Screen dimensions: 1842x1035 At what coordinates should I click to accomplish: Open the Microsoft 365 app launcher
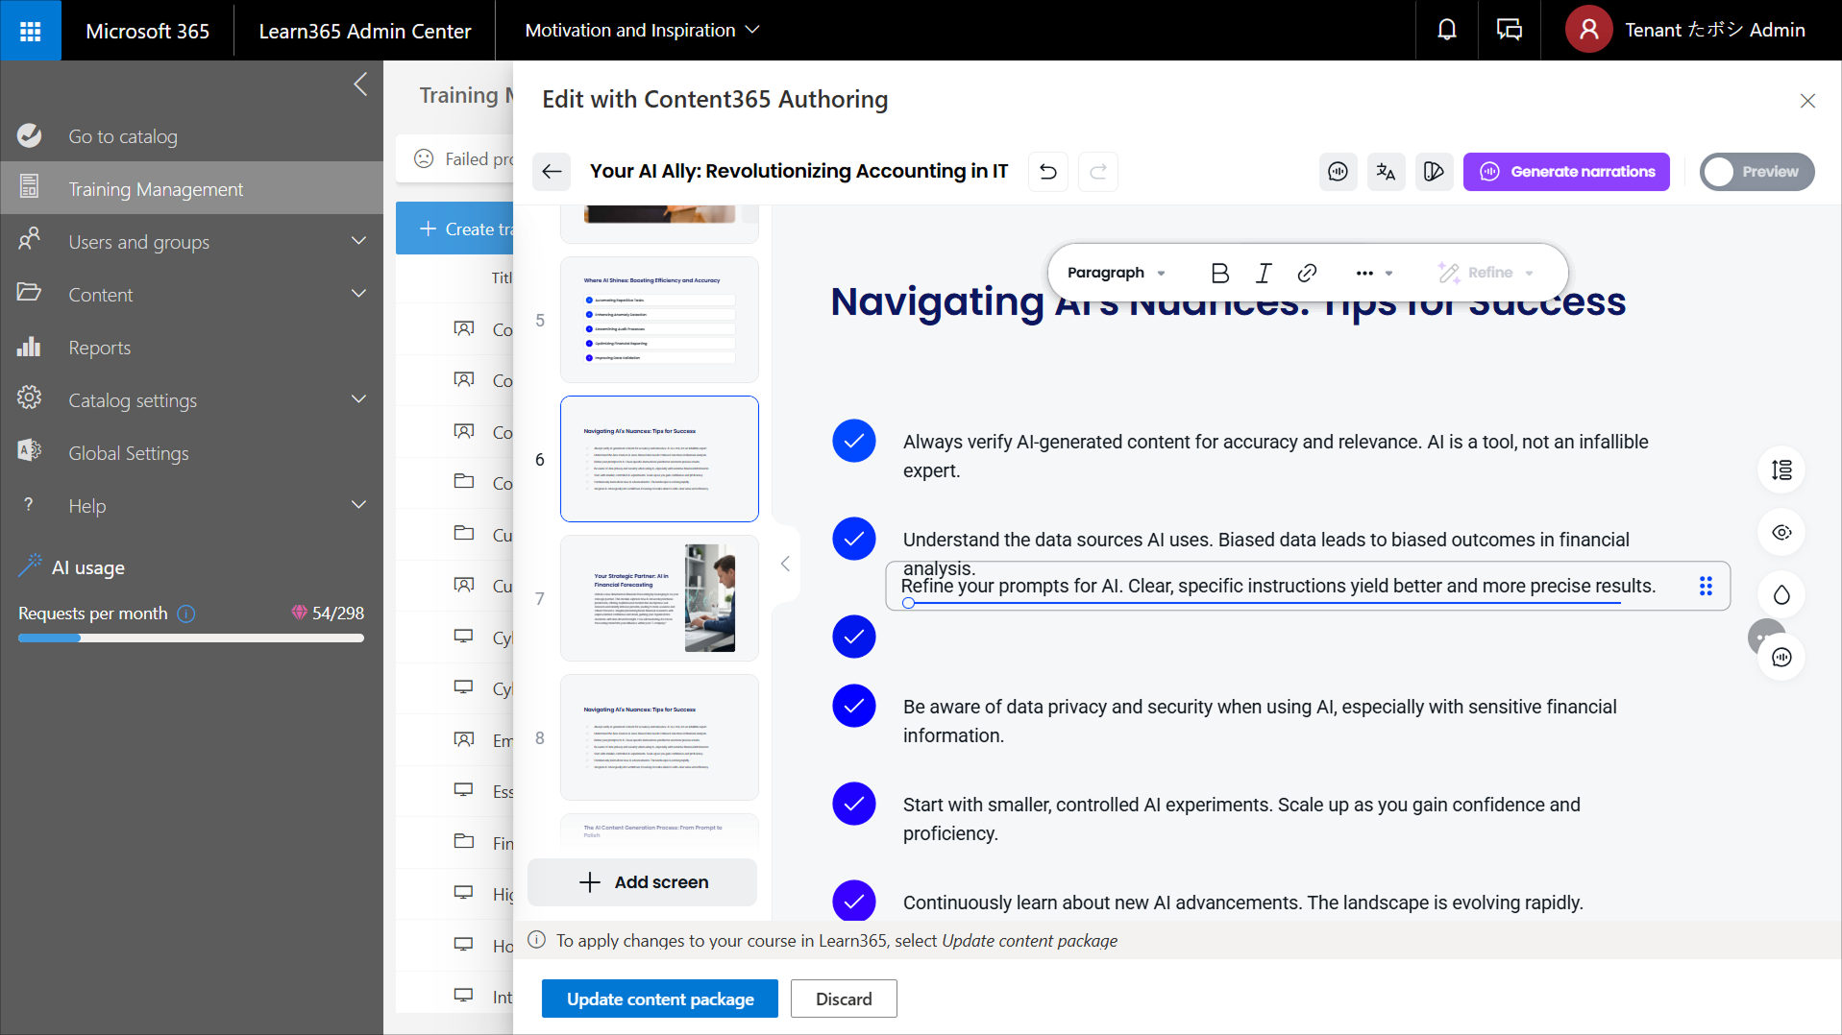31,31
